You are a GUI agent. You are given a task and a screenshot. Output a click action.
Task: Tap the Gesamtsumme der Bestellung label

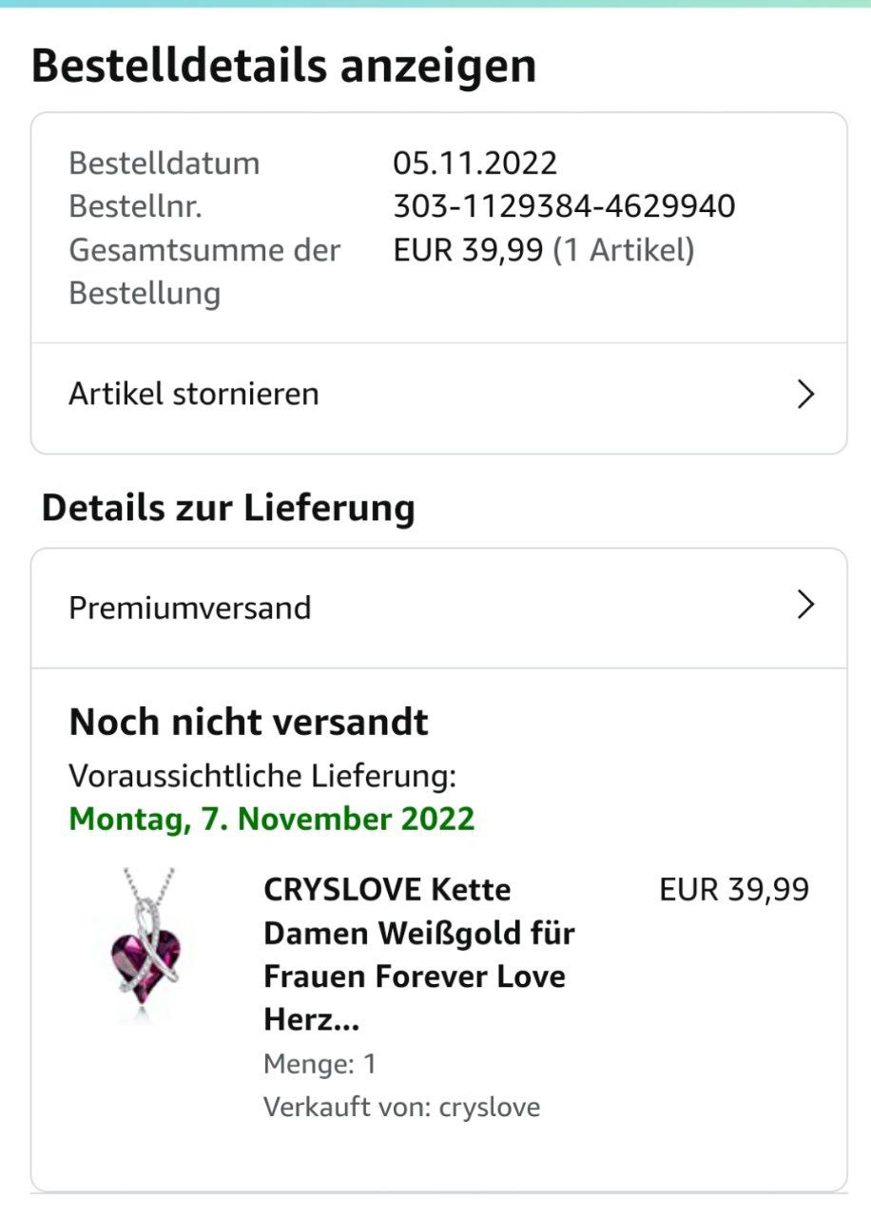pos(203,271)
